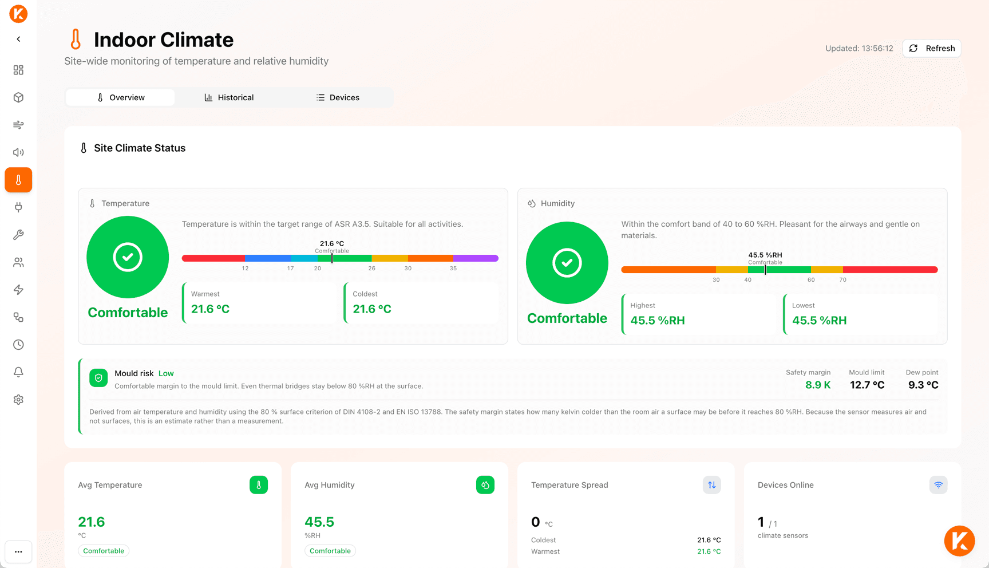Select the orange thermometer sidebar icon

tap(18, 180)
